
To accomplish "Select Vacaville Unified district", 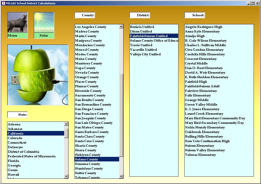I will (x=143, y=50).
